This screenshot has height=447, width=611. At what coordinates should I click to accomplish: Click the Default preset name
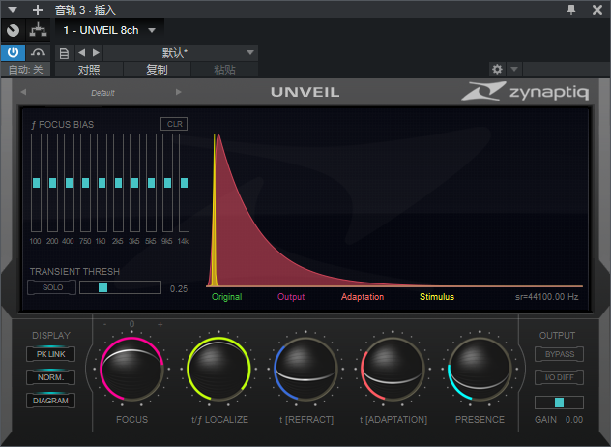pos(102,93)
